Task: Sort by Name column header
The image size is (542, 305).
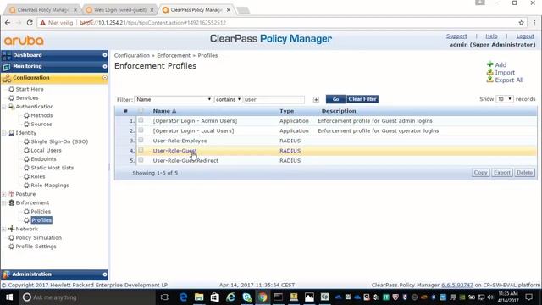Action: (164, 111)
